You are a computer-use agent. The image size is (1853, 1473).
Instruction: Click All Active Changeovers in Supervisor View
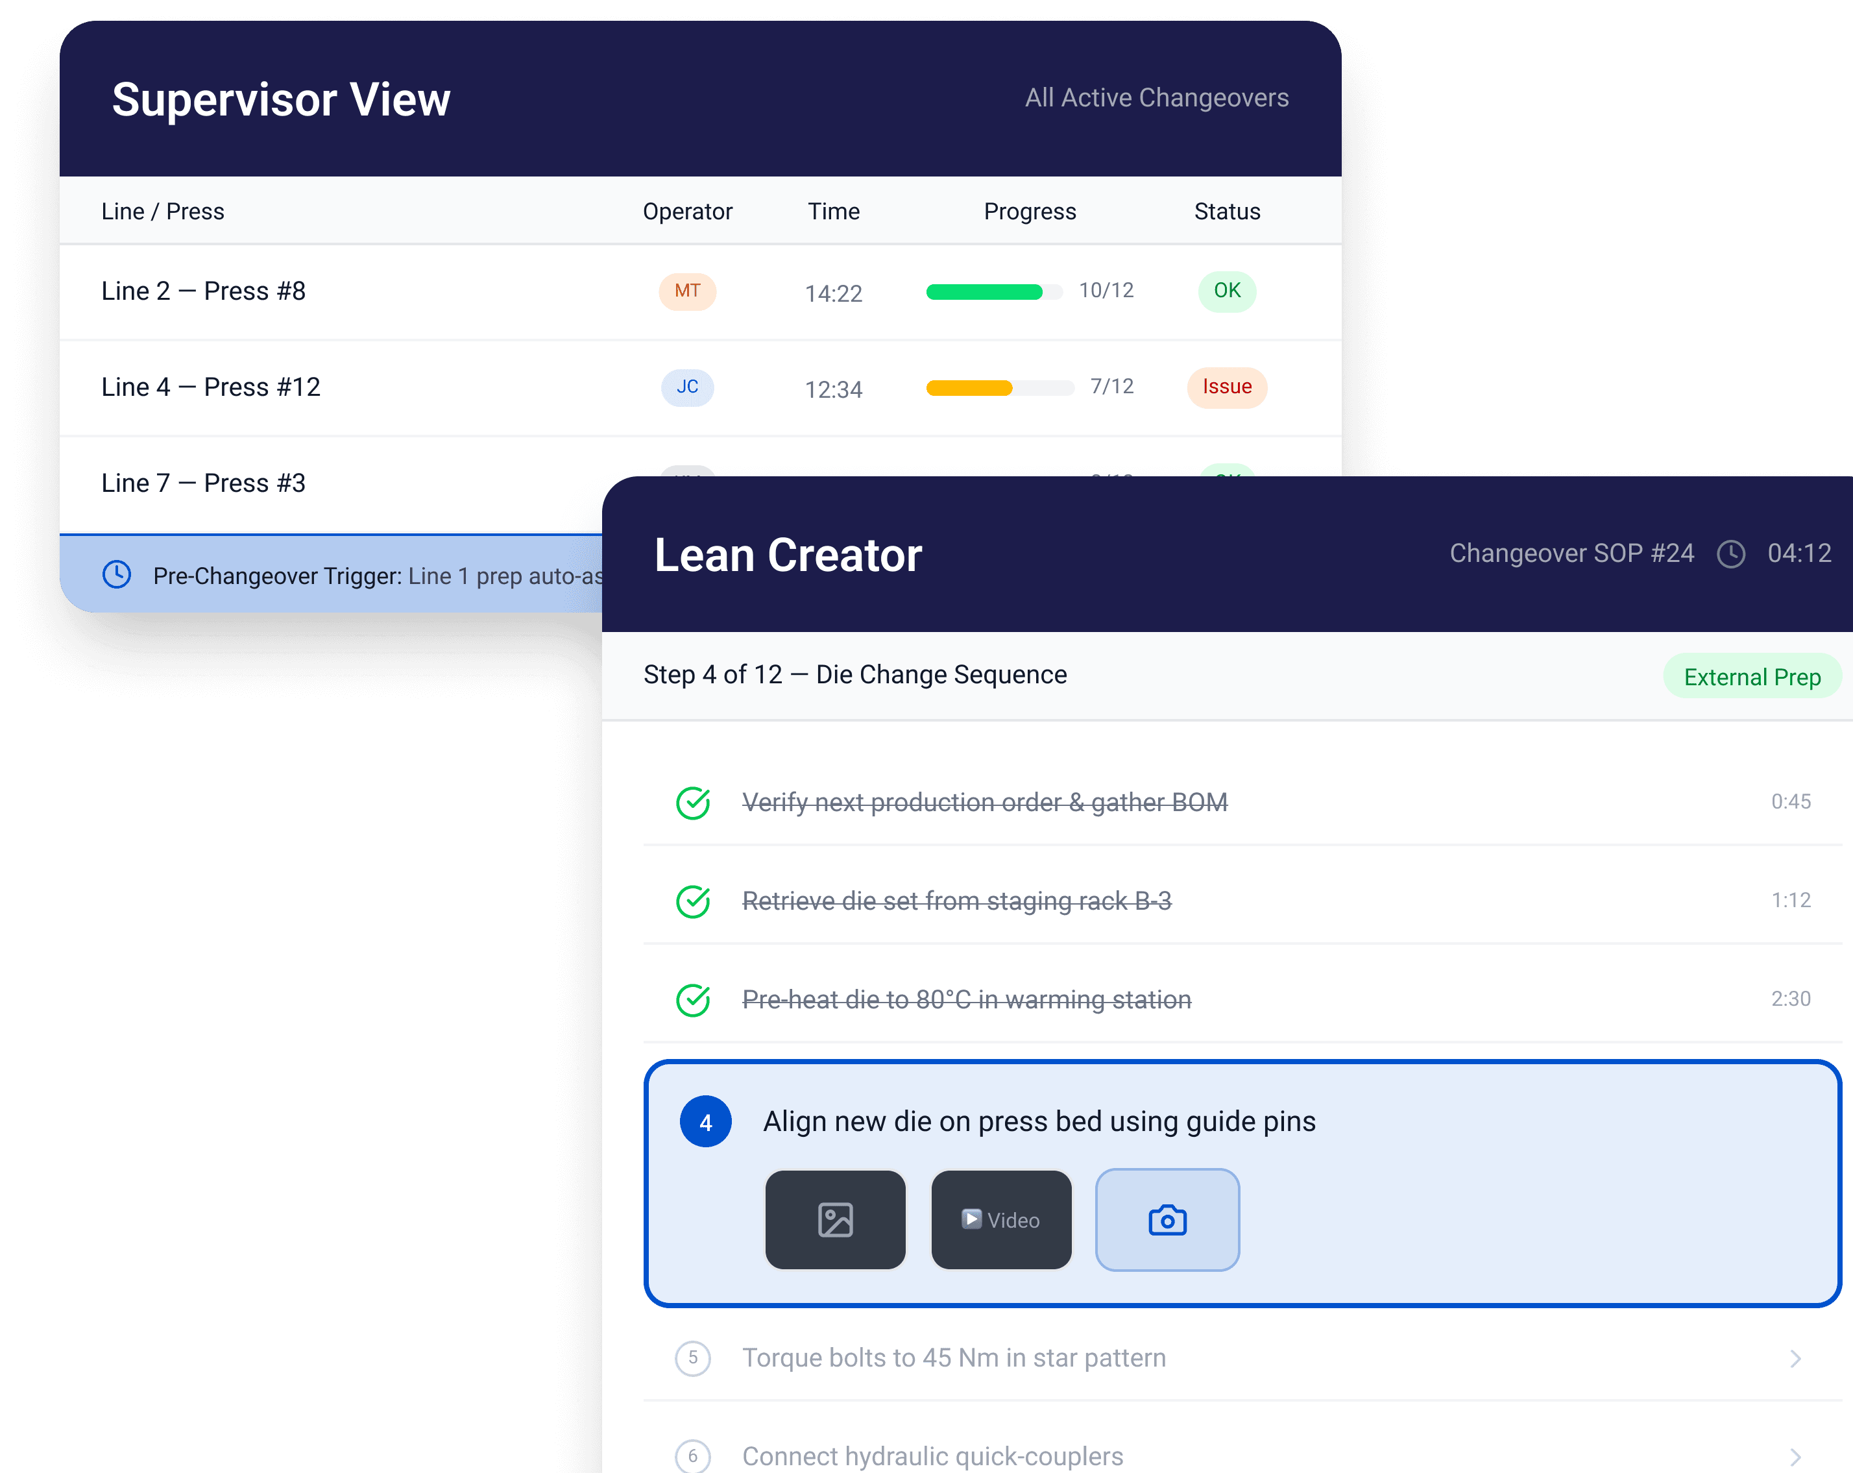click(1156, 97)
